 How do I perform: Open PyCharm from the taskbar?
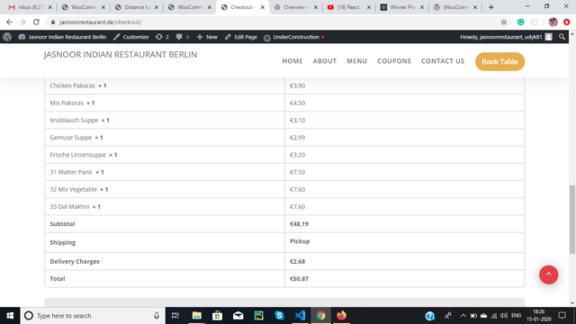(258, 316)
